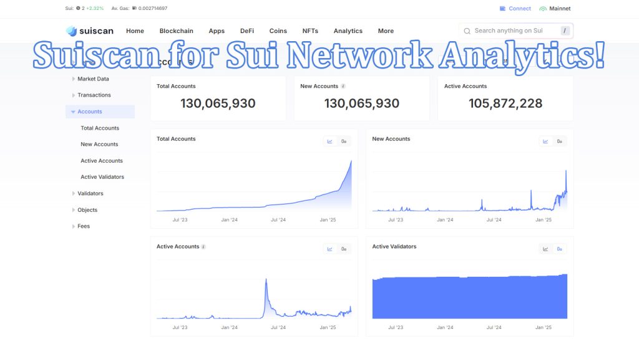Viewport: 639px width, 341px height.
Task: Click the Connect wallet icon
Action: click(x=502, y=9)
